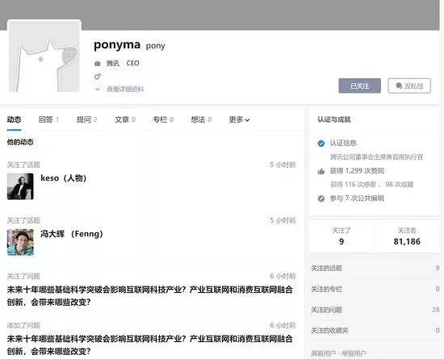Viewport: 444px width, 359px height.
Task: Click the briefcase icon next to 腾讯 CEO
Action: click(x=98, y=64)
